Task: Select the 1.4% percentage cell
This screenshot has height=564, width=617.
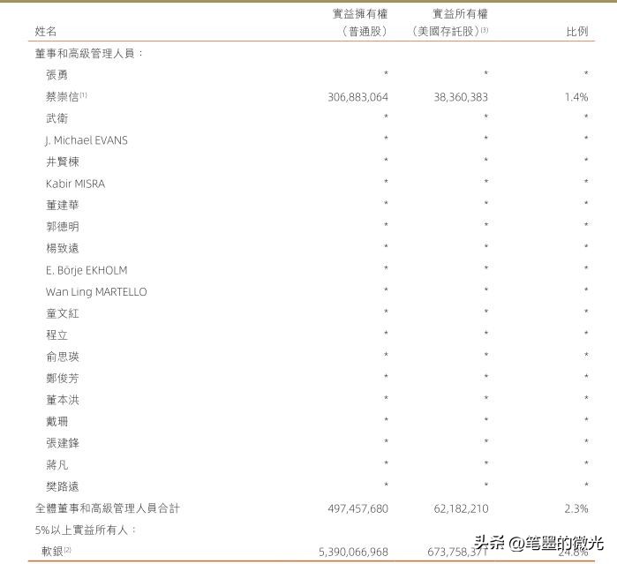Action: [x=576, y=97]
